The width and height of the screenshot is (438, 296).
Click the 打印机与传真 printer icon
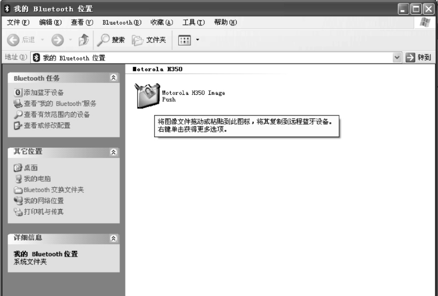(x=18, y=212)
